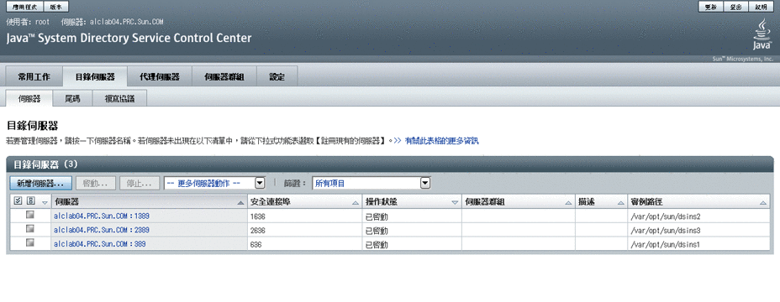Sort by 伺服器 column arrow
This screenshot has width=780, height=302.
[x=240, y=203]
